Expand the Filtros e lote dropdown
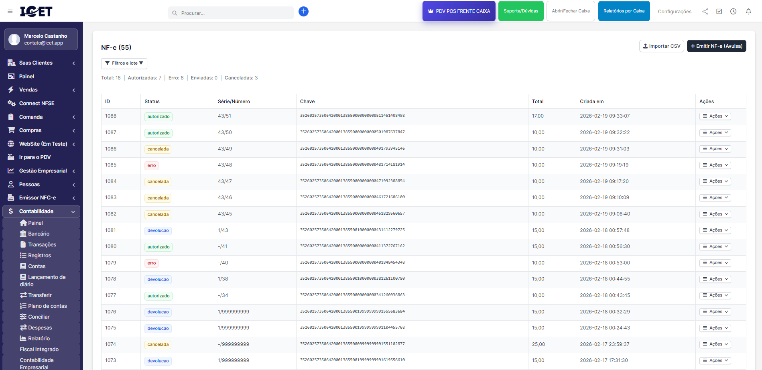Screen dimensions: 762x370 point(124,63)
